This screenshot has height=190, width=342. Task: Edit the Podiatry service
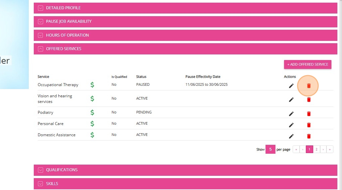coord(291,114)
